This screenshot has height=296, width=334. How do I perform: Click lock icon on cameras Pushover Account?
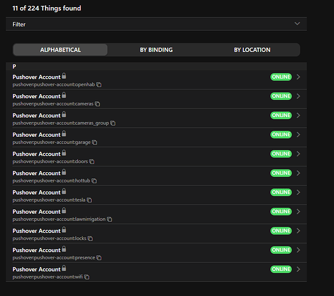(x=64, y=95)
